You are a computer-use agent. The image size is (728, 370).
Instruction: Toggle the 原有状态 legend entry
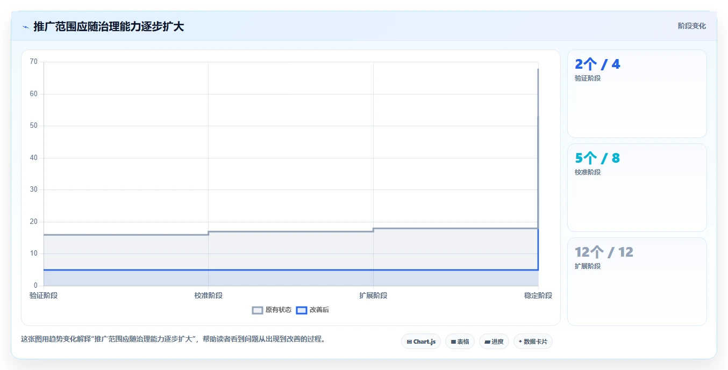coord(272,310)
